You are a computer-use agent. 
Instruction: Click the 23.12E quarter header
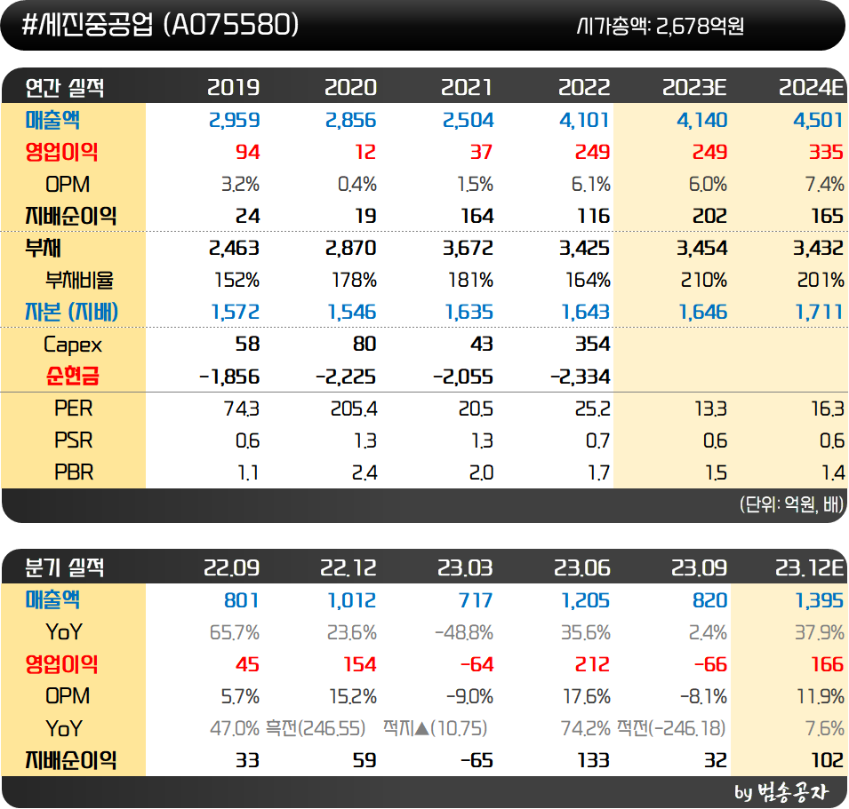810,567
